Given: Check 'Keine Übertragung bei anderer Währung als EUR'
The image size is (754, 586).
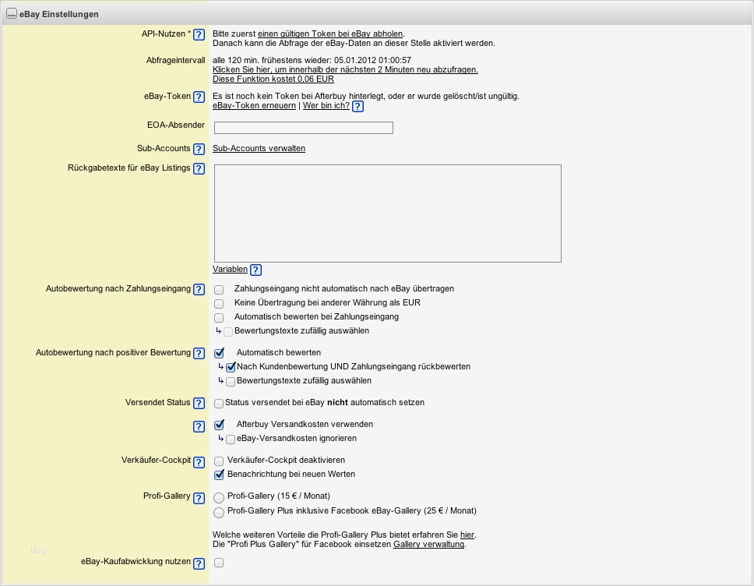Looking at the screenshot, I should 219,304.
